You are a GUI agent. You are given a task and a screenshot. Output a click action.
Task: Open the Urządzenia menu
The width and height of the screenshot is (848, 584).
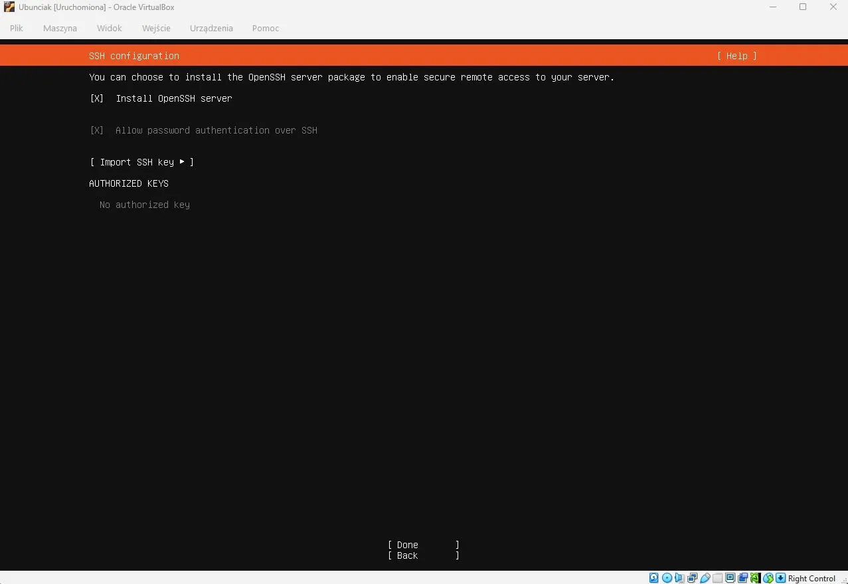pyautogui.click(x=211, y=28)
